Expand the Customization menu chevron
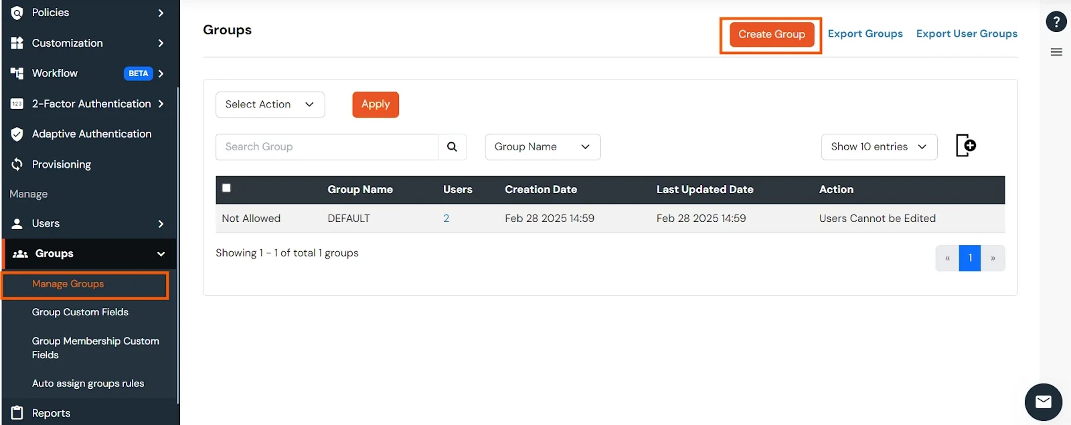 click(161, 43)
